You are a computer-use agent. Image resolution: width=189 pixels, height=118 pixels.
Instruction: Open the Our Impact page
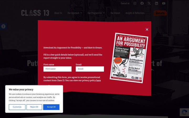(x=115, y=13)
